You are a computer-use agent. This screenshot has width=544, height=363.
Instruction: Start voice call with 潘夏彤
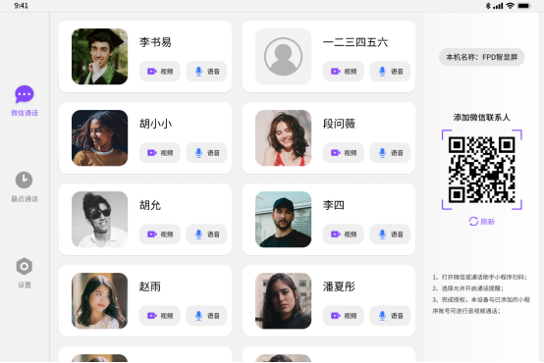pos(390,316)
